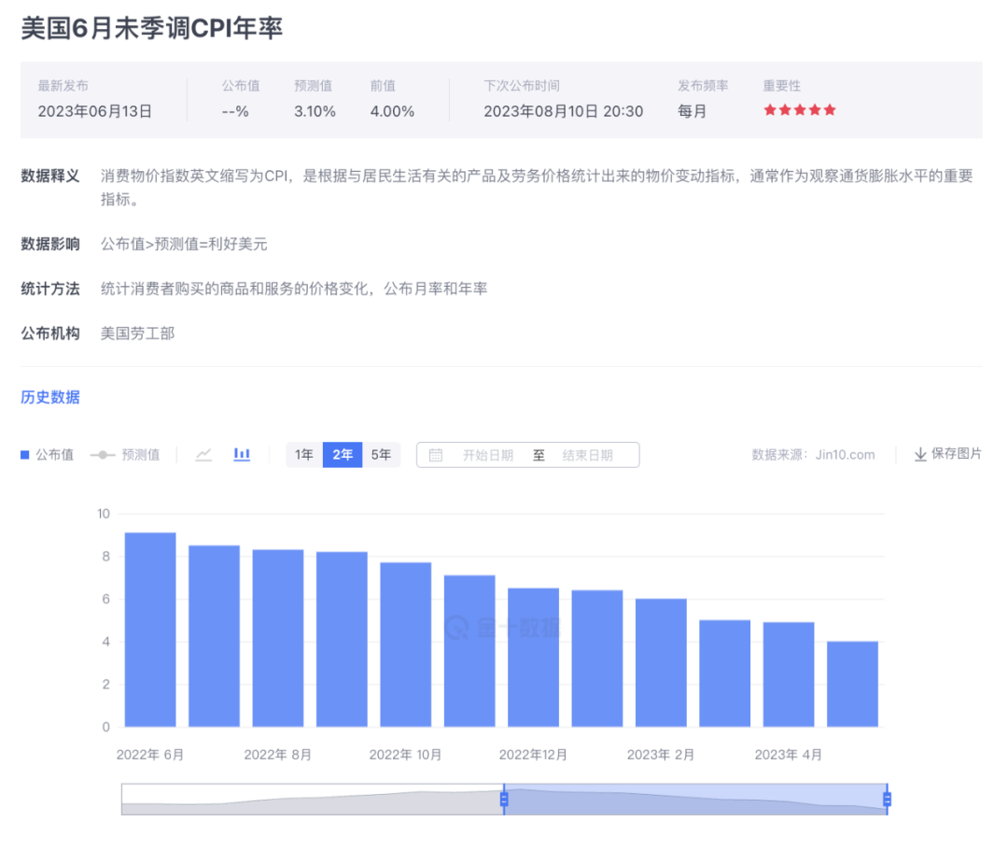Click the 统计方法 label
Screen dimensions: 1008x850
pos(50,289)
